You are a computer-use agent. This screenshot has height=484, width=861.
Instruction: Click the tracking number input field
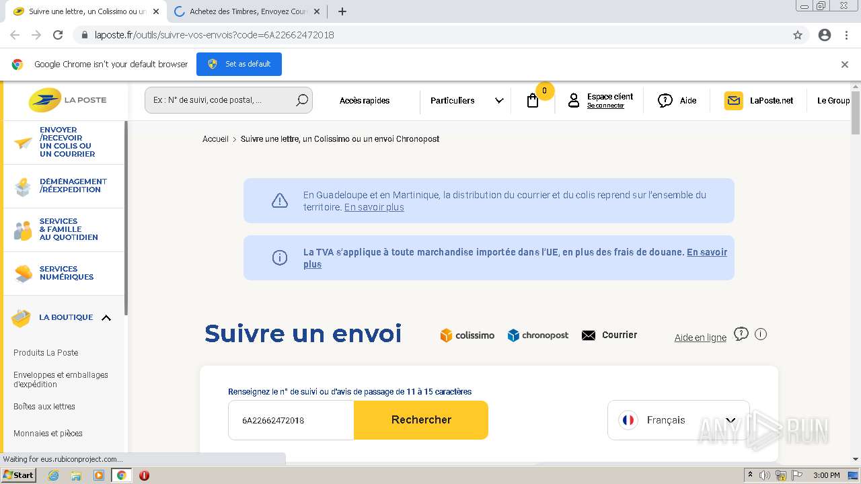[x=291, y=420]
